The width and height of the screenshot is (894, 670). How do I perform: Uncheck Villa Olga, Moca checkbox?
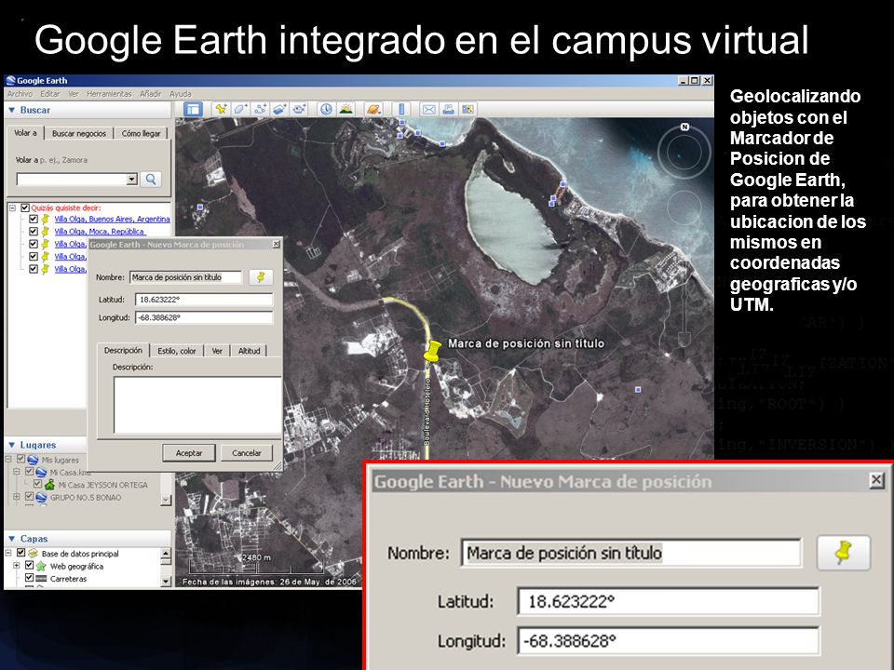pos(34,232)
